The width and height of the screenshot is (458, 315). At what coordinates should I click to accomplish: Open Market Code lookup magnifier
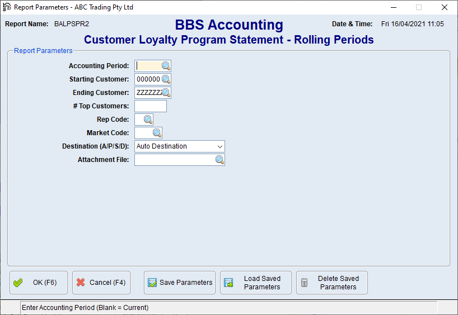[157, 133]
